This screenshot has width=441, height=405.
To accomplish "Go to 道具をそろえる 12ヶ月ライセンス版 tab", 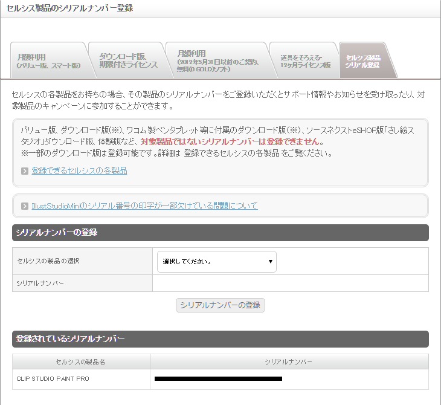I will 304,60.
